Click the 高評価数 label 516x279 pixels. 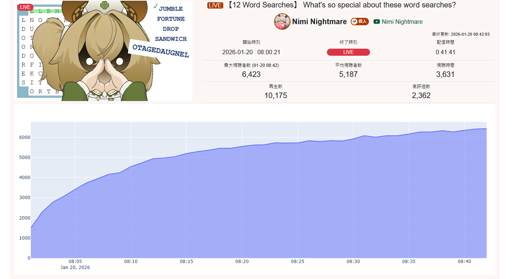pos(421,87)
